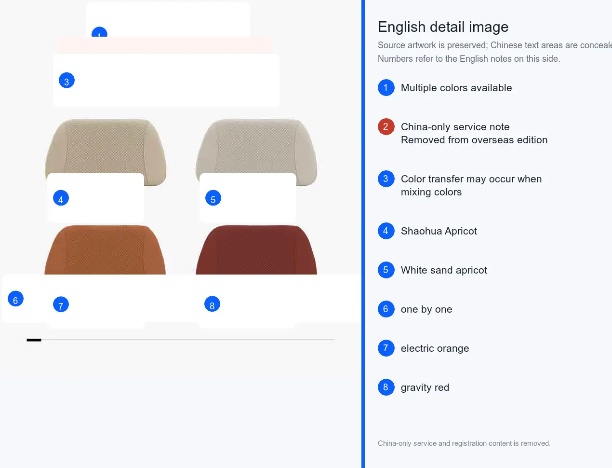Click marker 8 below the red headrest
Viewport: 612px width, 468px height.
pyautogui.click(x=212, y=304)
